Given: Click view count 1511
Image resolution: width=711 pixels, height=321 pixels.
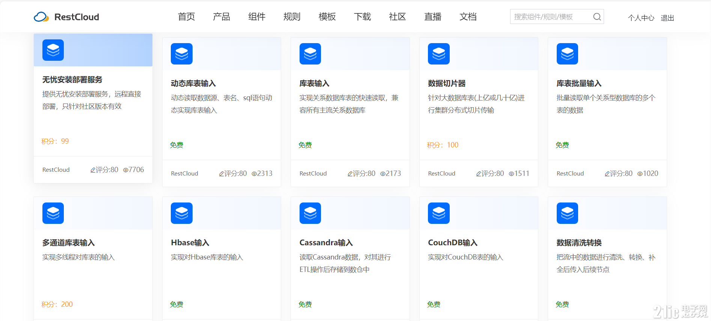Looking at the screenshot, I should pos(519,173).
